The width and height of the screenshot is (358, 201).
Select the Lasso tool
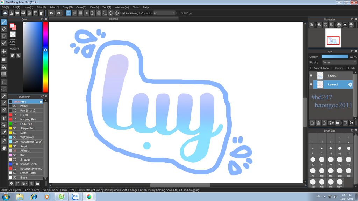point(4,89)
